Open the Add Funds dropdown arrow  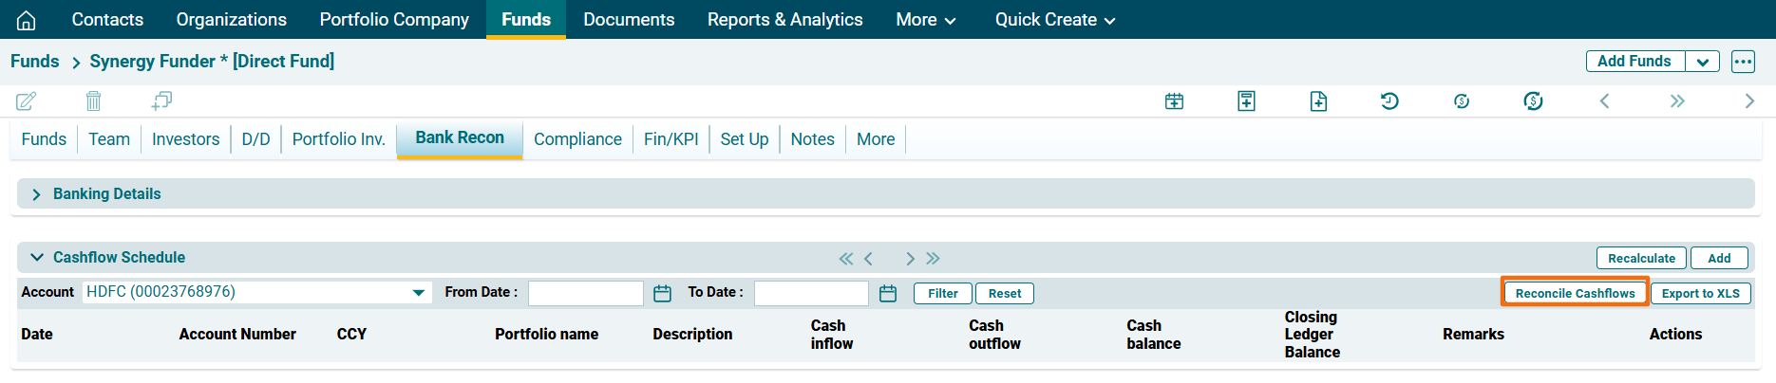(1702, 62)
